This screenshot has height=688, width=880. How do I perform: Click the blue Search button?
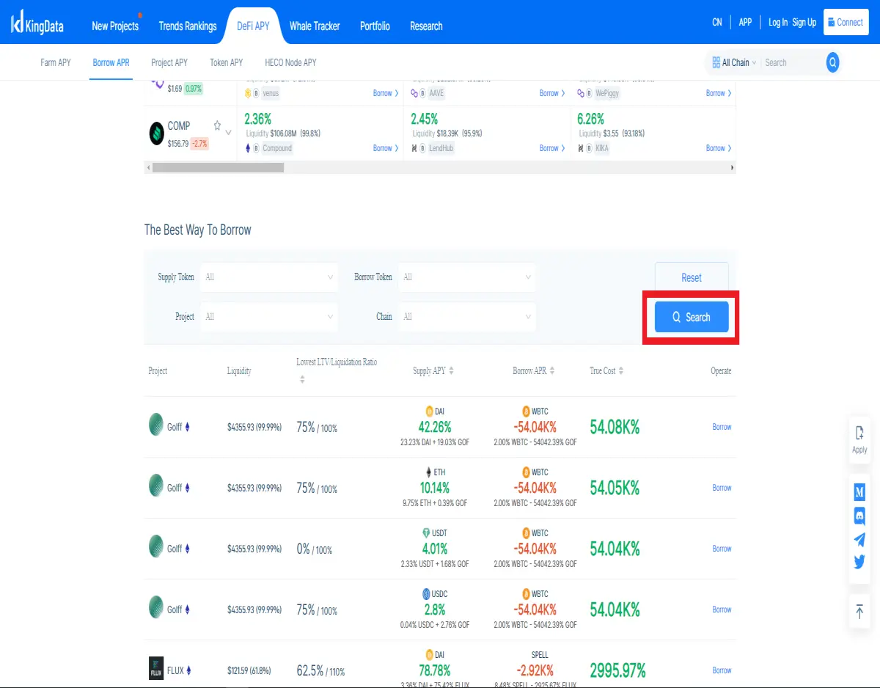pos(692,317)
